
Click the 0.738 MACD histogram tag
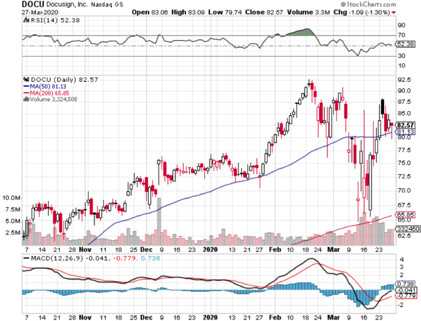pos(405,284)
